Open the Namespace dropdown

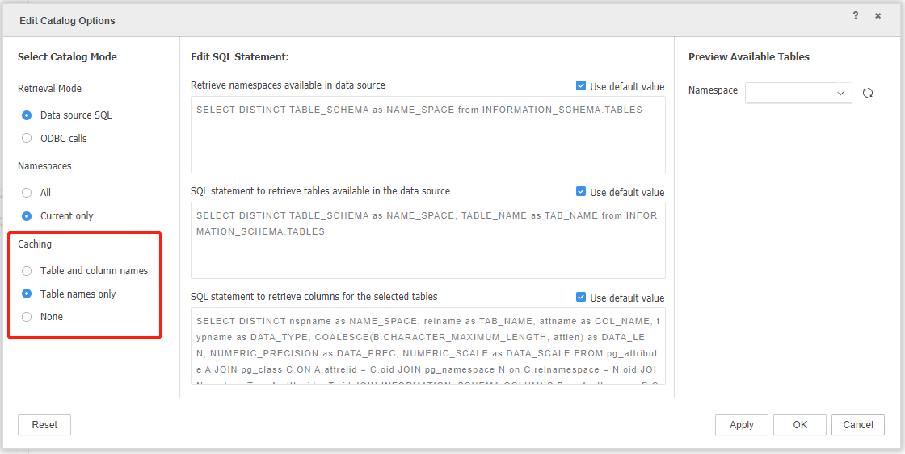point(798,93)
